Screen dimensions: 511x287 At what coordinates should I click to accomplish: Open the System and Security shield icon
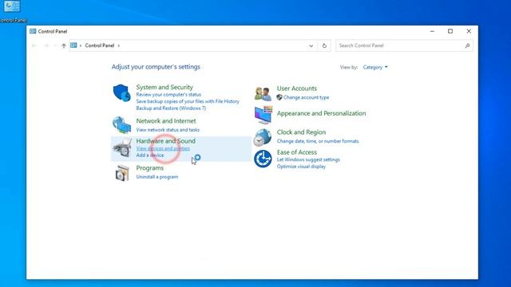coord(122,93)
